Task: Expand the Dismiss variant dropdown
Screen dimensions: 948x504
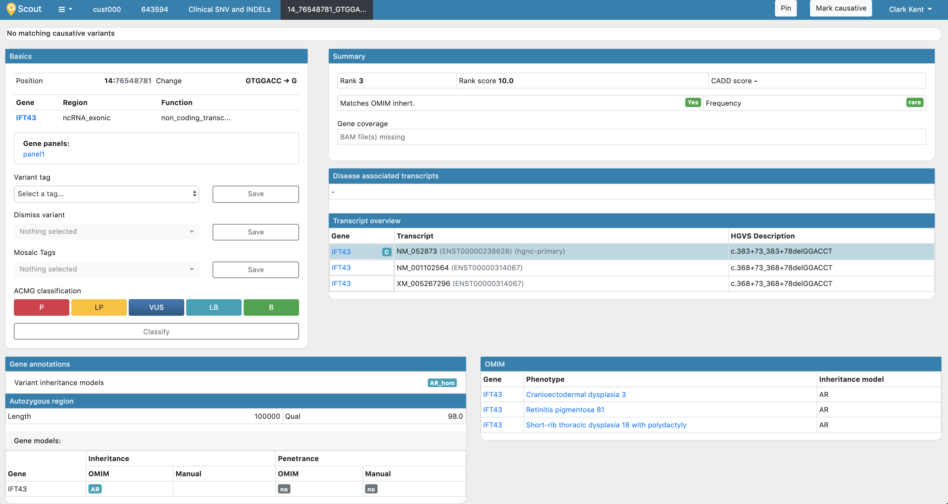Action: (x=106, y=232)
